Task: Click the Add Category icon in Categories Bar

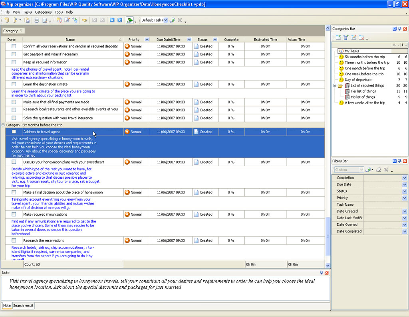Action: pyautogui.click(x=338, y=38)
